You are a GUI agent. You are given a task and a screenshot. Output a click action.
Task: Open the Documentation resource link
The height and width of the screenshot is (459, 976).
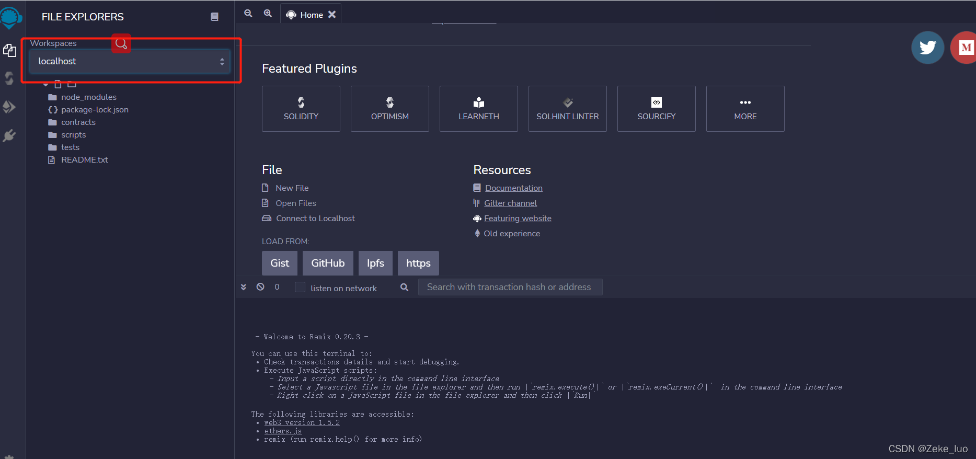[x=513, y=188]
